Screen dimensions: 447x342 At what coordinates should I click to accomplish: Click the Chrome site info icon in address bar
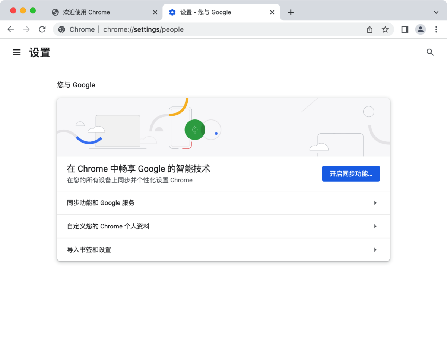pos(62,29)
